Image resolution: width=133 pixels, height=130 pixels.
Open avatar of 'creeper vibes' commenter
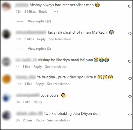point(6,7)
